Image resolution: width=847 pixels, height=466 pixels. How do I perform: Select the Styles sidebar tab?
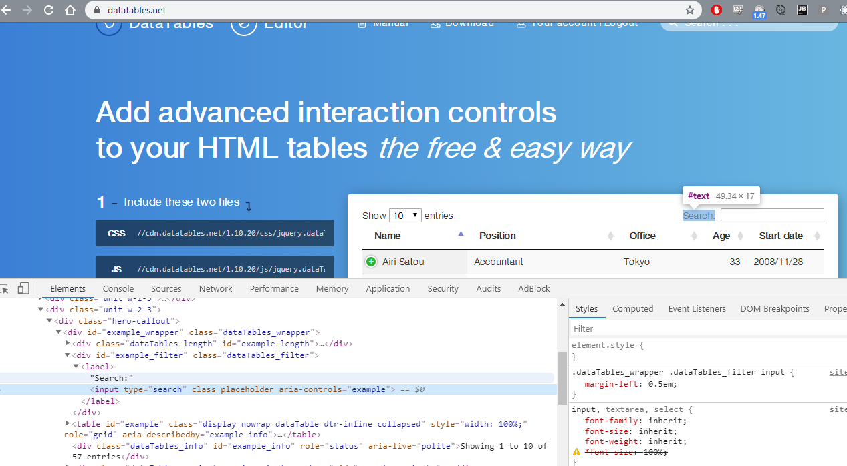tap(587, 308)
